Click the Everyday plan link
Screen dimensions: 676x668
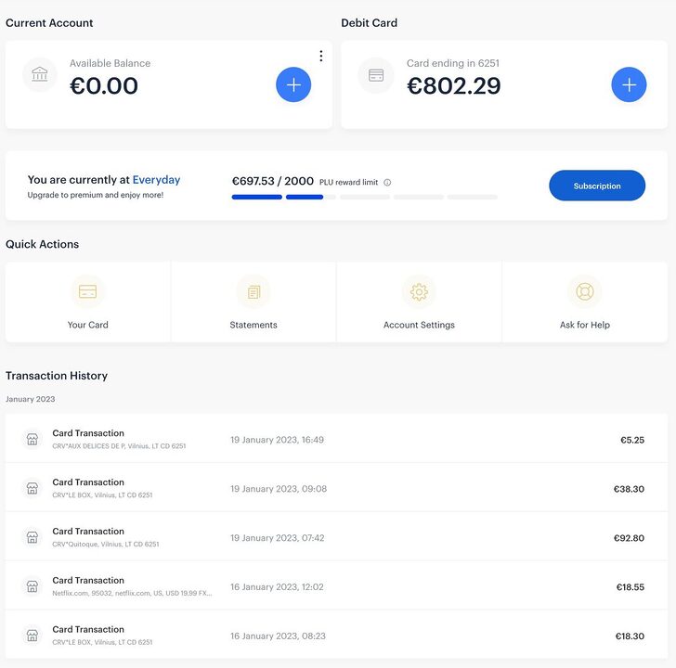point(157,180)
